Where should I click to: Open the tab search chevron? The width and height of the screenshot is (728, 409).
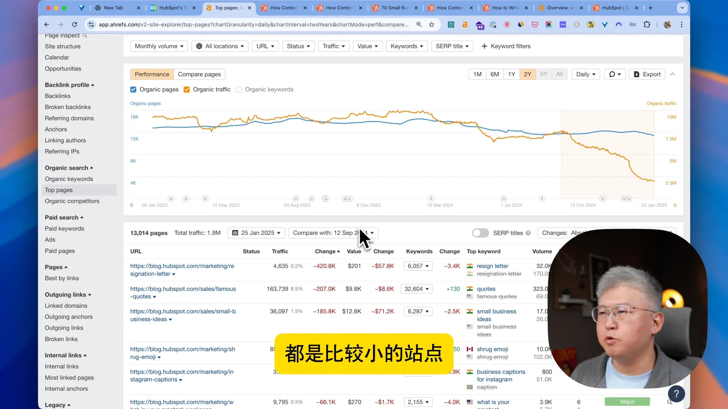(x=682, y=8)
